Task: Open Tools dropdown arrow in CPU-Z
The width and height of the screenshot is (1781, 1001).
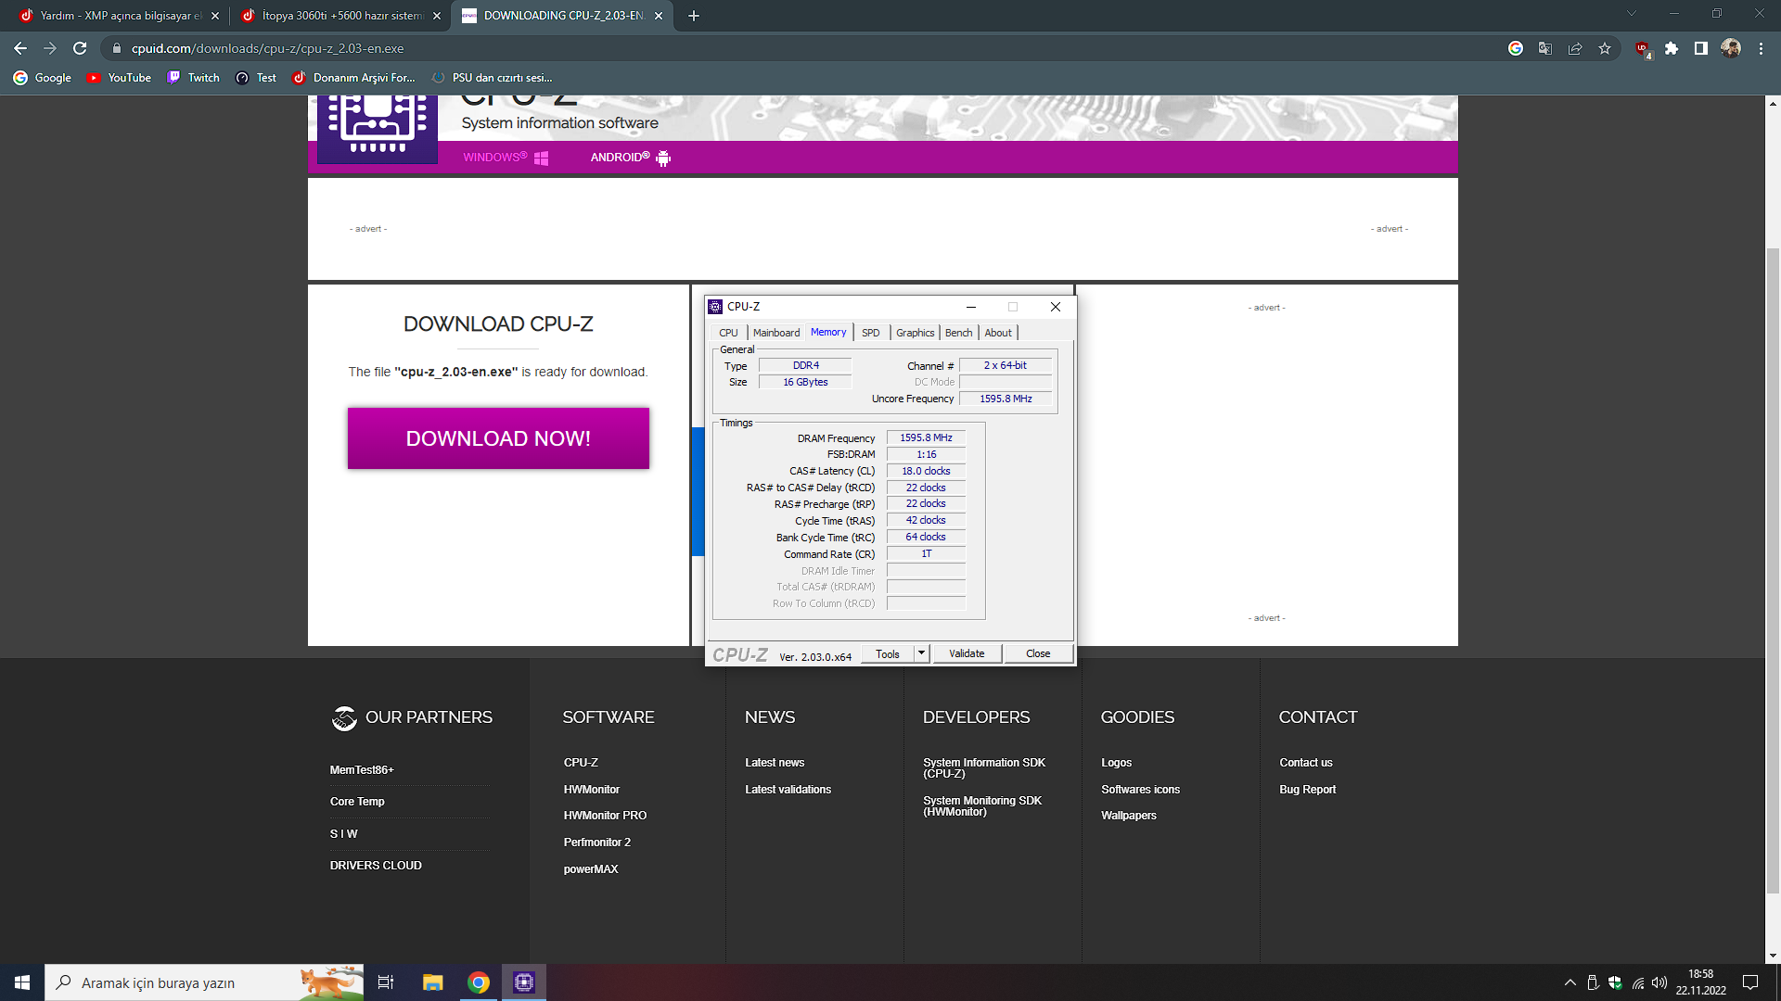Action: [921, 653]
